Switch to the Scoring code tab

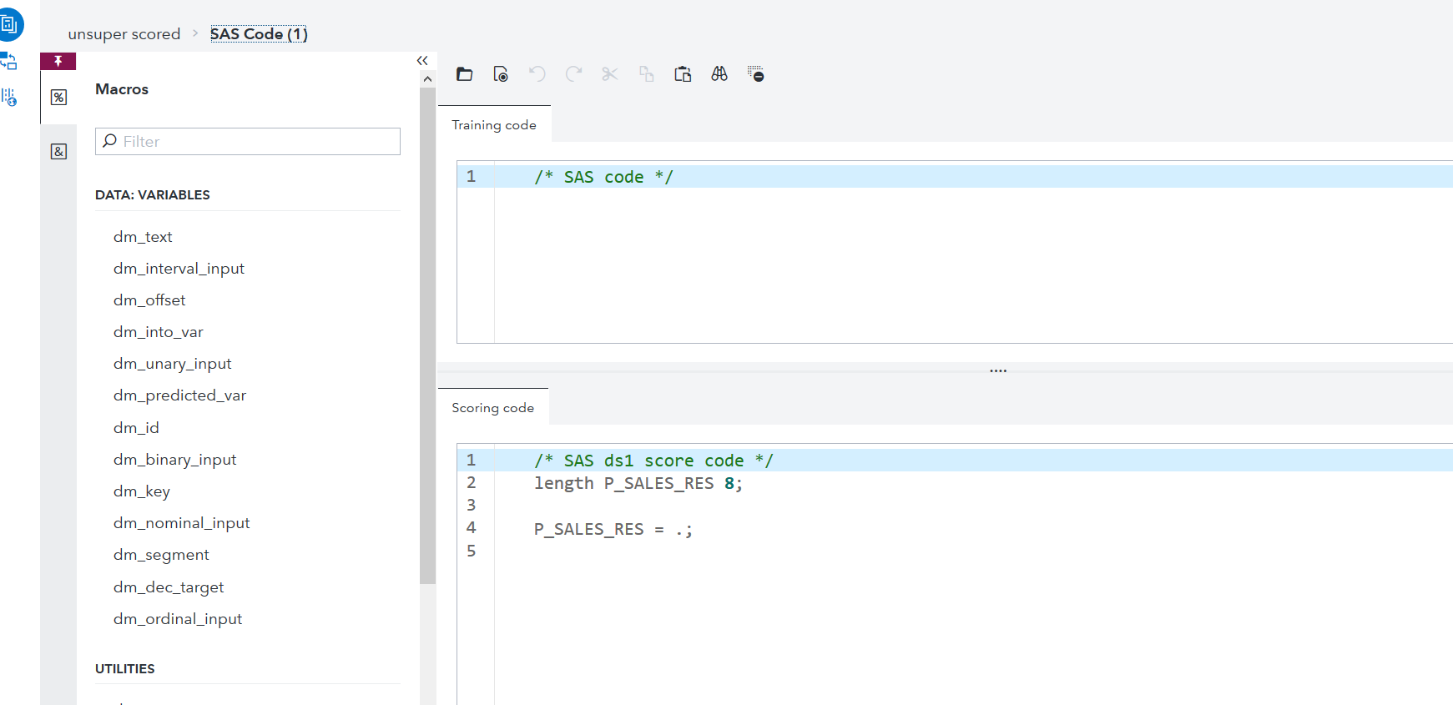tap(492, 408)
